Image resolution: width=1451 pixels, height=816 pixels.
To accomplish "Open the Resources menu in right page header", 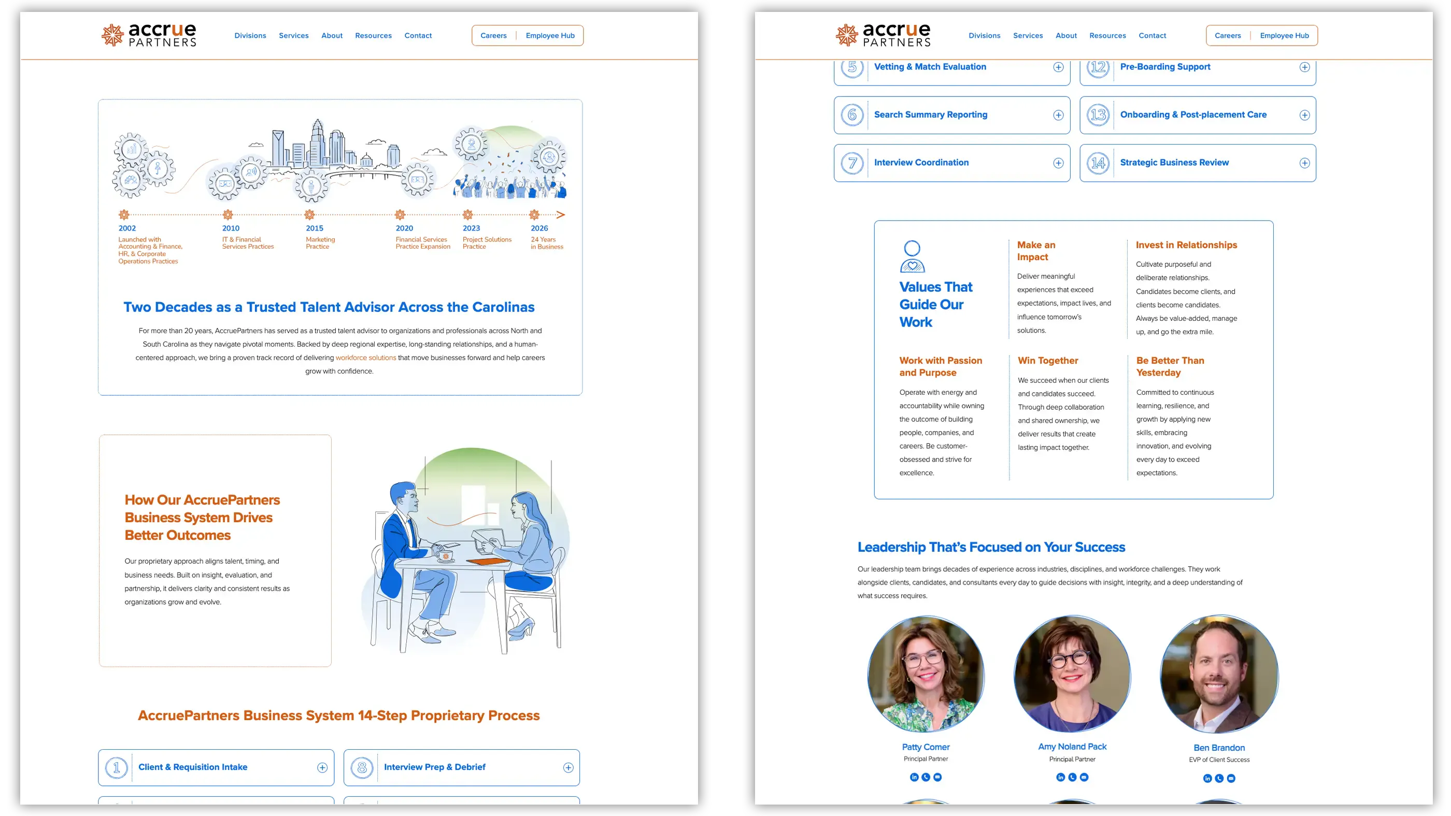I will point(1107,35).
